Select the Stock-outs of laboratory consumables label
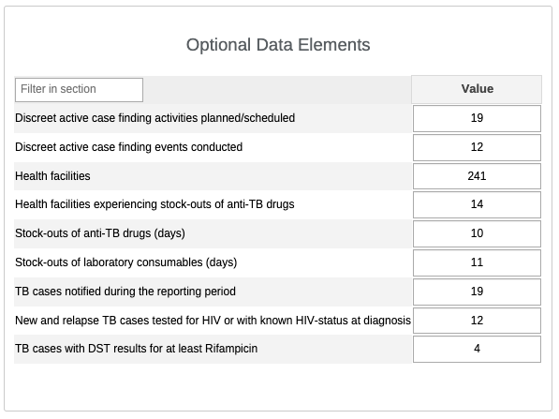This screenshot has width=559, height=419. (125, 262)
